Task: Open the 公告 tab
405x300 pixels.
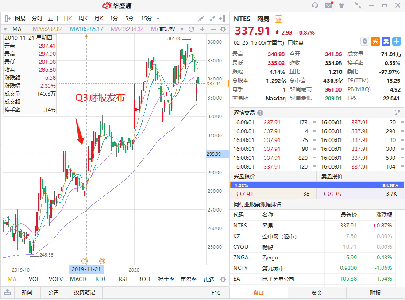Action: (x=54, y=292)
